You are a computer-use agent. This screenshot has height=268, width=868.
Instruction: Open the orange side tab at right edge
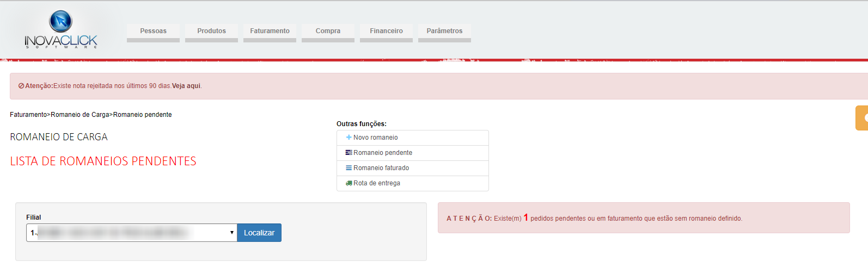tap(861, 118)
